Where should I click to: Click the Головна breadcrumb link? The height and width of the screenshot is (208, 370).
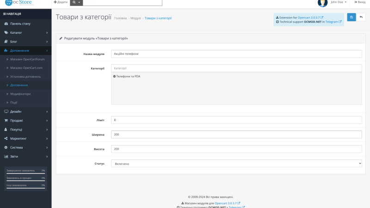120,18
